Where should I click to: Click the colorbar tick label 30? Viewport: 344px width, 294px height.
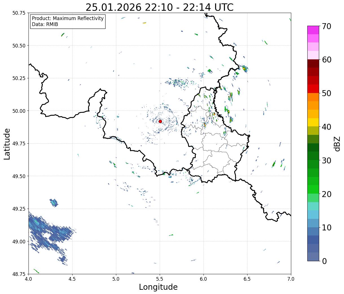click(x=326, y=160)
